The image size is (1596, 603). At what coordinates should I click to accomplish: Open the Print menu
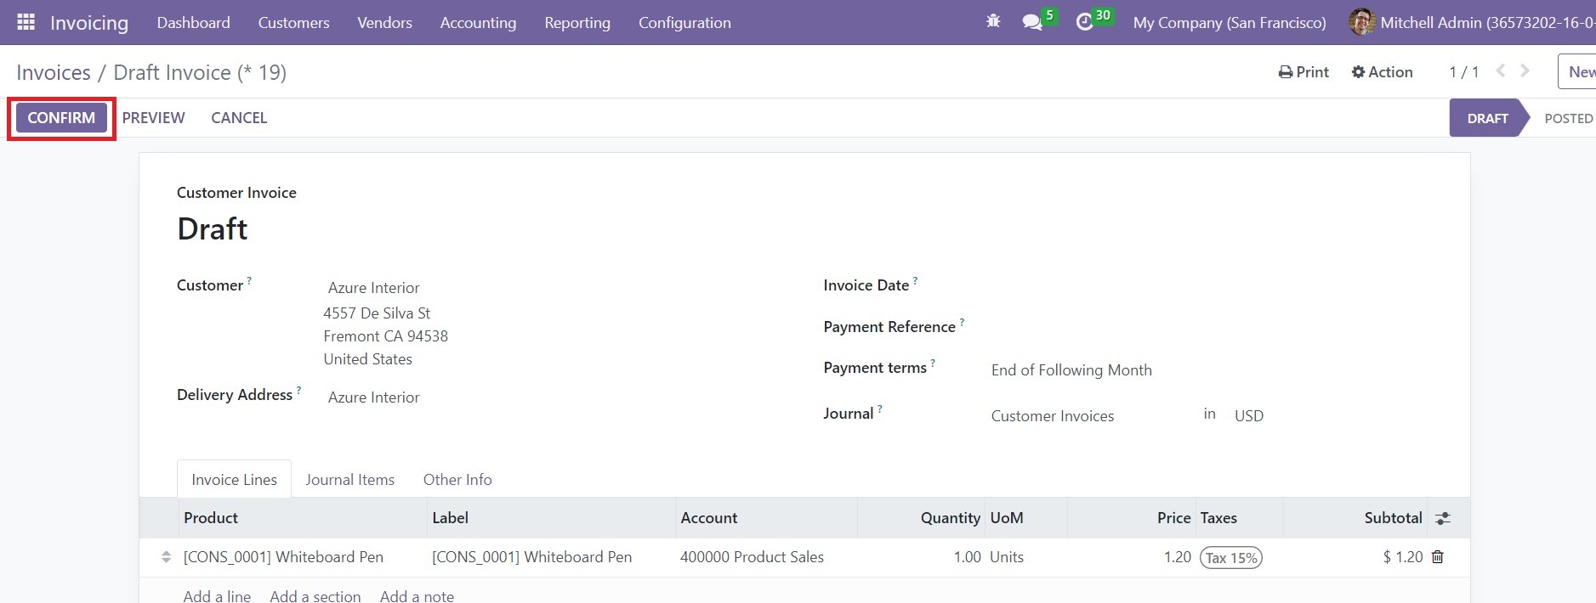pos(1303,72)
